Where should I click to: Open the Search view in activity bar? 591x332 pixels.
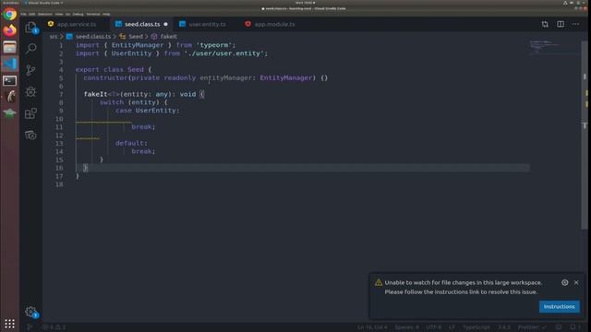point(30,48)
